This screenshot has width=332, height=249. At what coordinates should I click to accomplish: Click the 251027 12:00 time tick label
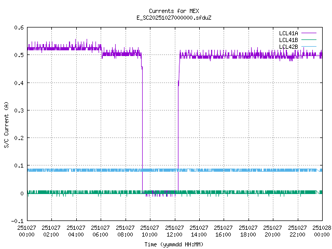[x=174, y=230]
